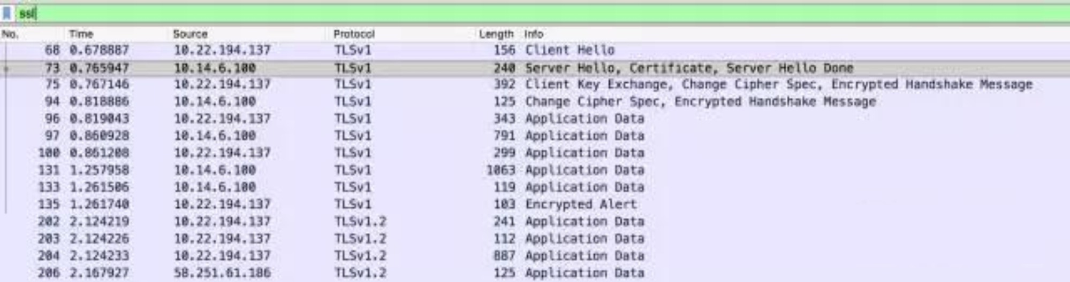Sort by the No. column header

[10, 34]
